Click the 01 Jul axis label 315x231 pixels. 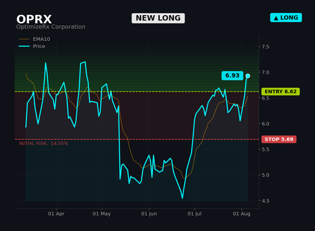[195, 214]
